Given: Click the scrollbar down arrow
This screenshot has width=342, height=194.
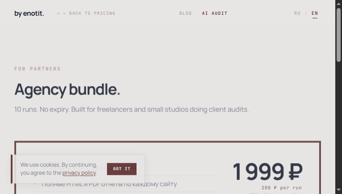Looking at the screenshot, I should pos(339,191).
